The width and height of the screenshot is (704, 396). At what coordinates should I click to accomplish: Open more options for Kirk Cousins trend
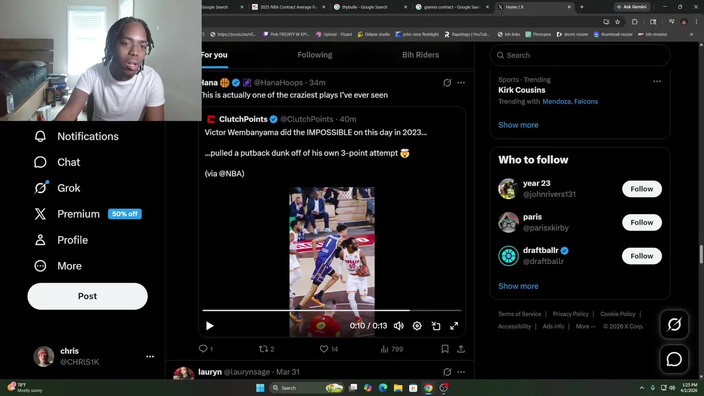tap(657, 81)
